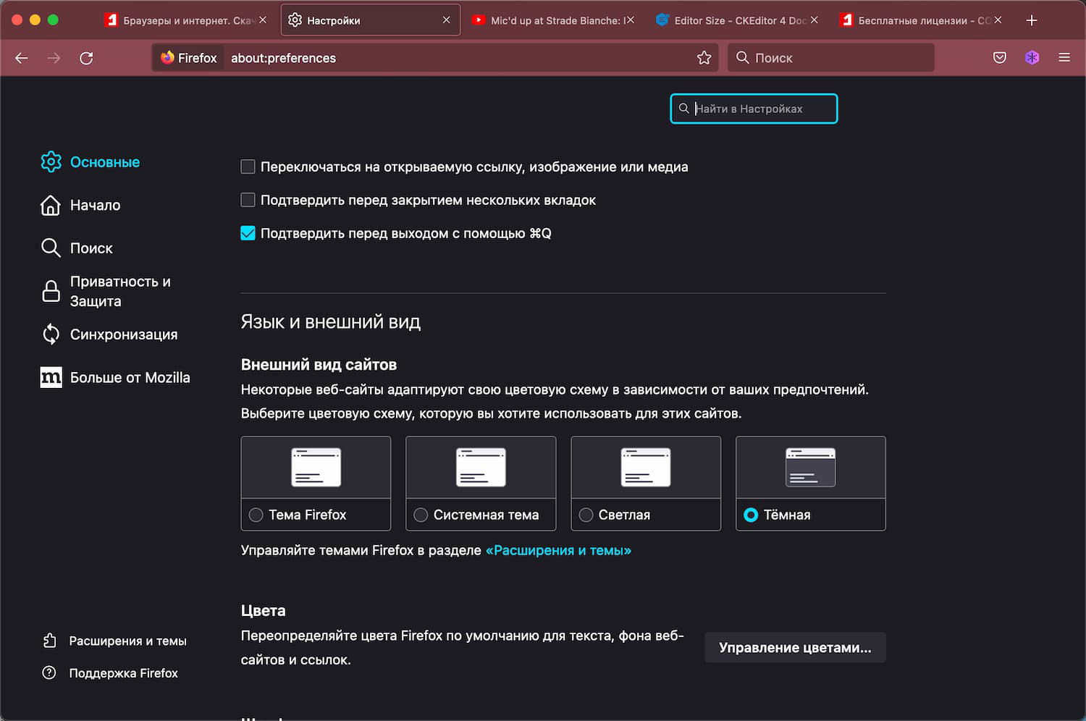Click the puzzle icon for Расширения и темы
This screenshot has width=1086, height=721.
(49, 641)
